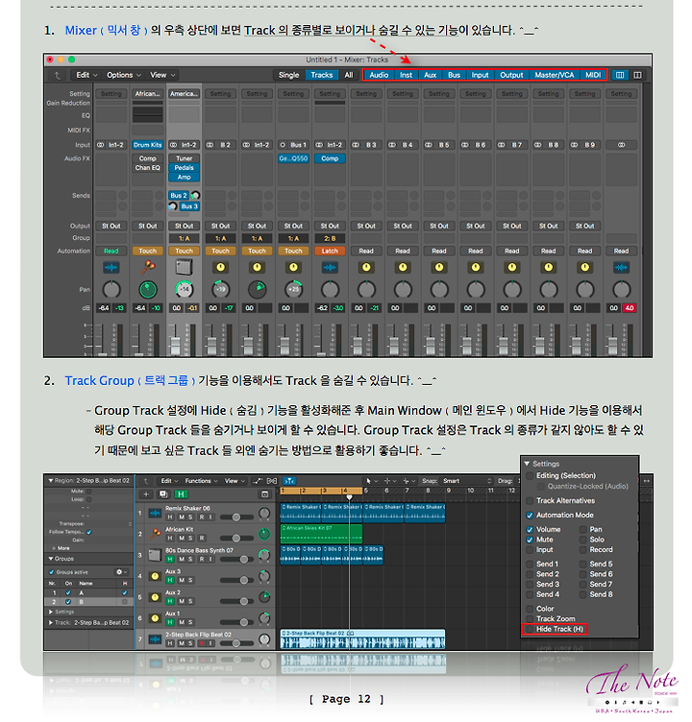Click the maracas icon on African Kit strip
This screenshot has width=692, height=722.
click(148, 267)
